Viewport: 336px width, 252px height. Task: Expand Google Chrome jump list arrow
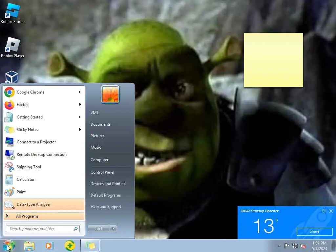80,92
